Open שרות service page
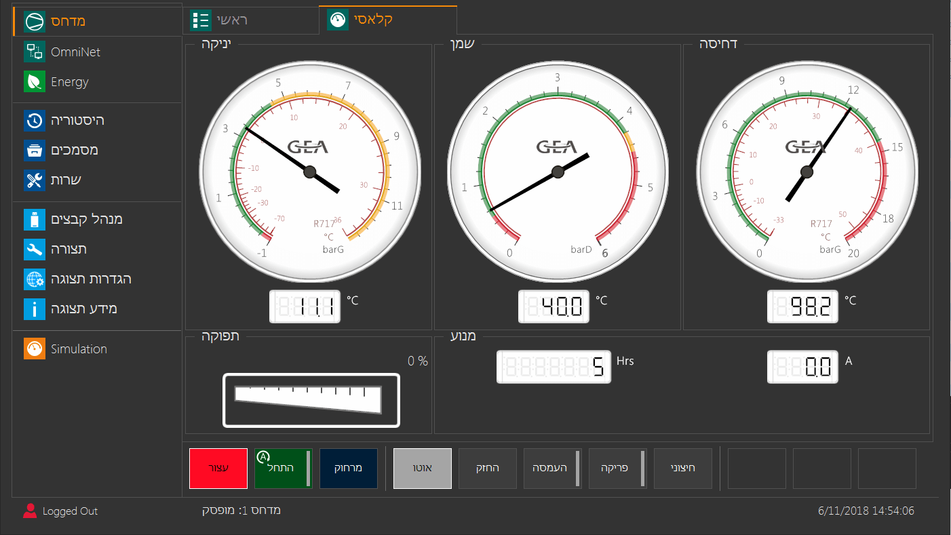Image resolution: width=951 pixels, height=535 pixels. 97,180
